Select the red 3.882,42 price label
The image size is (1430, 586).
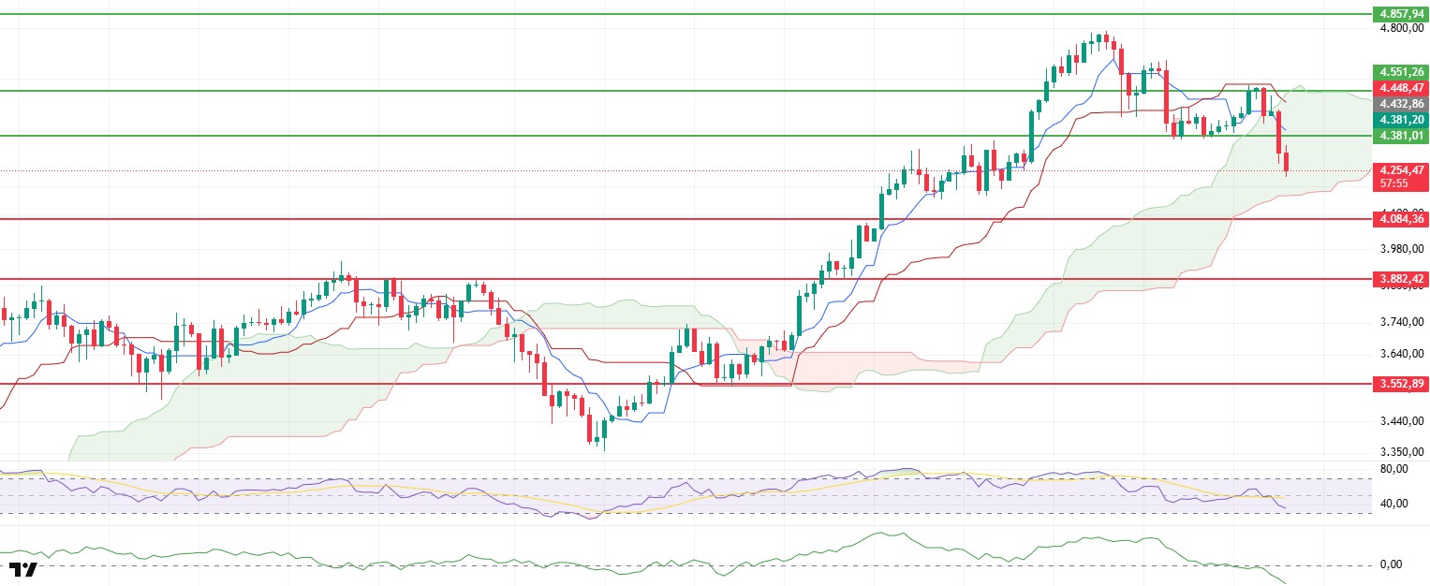[x=1400, y=279]
